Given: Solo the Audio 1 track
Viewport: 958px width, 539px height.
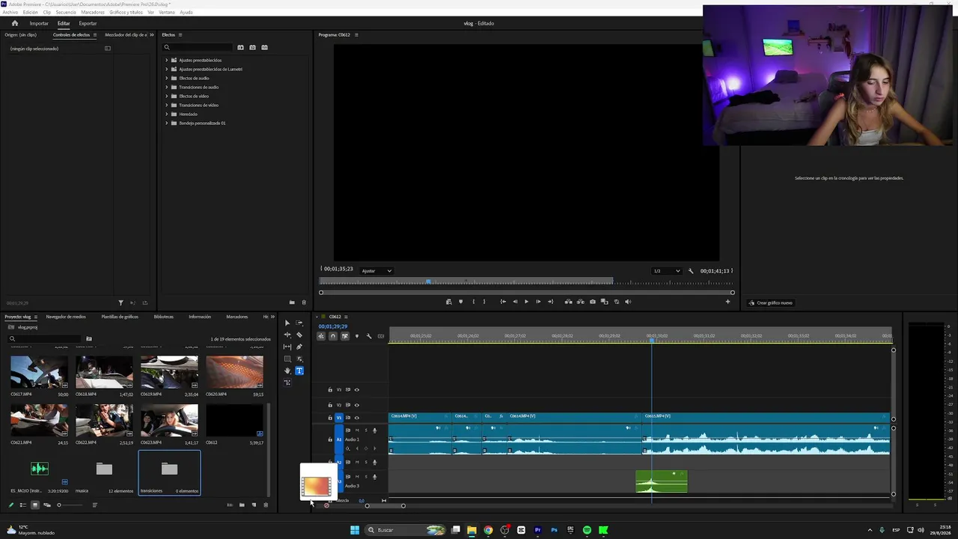Looking at the screenshot, I should tap(366, 430).
